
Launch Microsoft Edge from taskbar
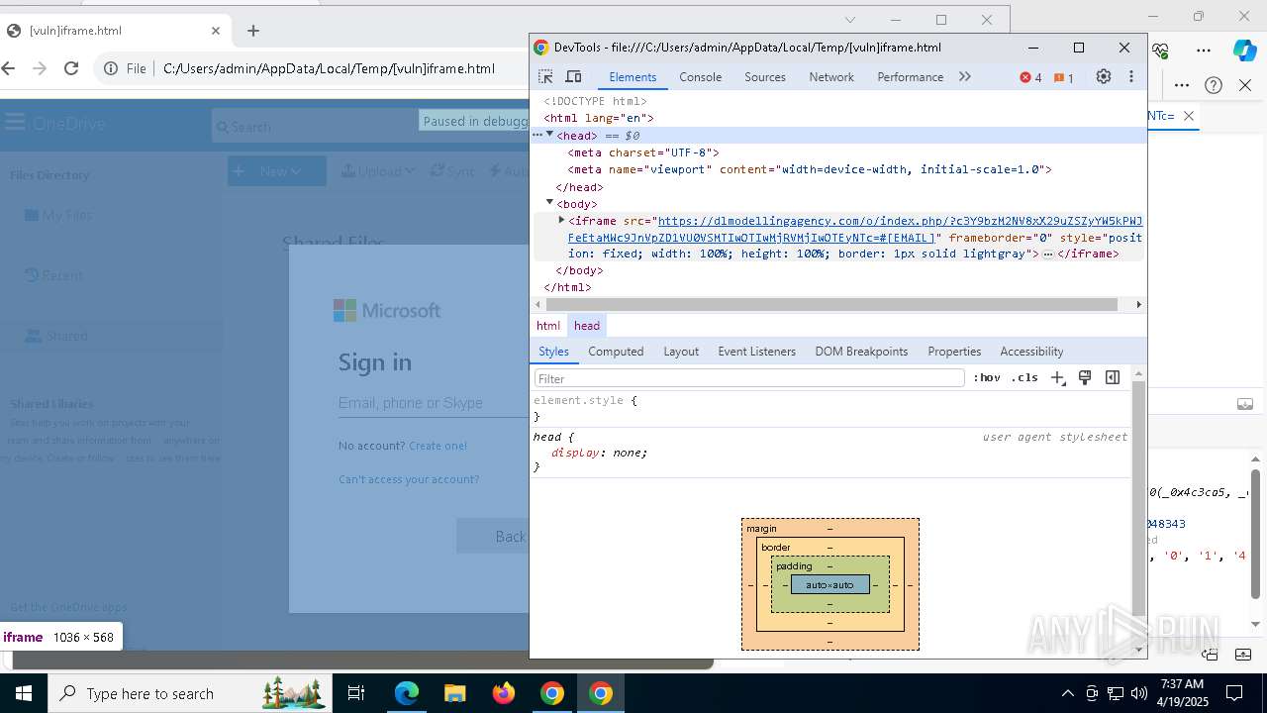coord(407,693)
